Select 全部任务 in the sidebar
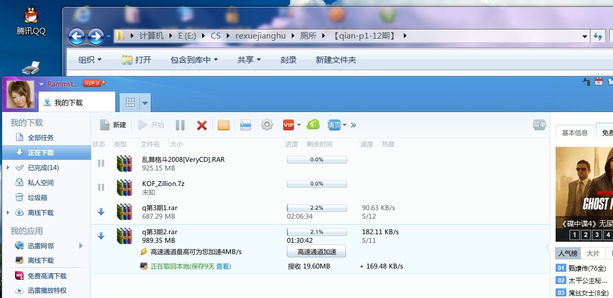 pyautogui.click(x=40, y=138)
